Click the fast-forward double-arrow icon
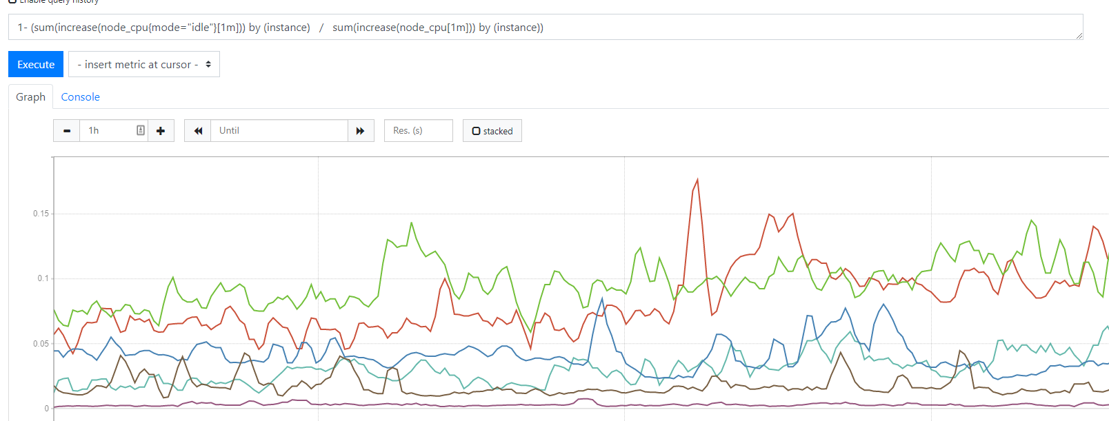This screenshot has height=421, width=1109. click(x=360, y=131)
